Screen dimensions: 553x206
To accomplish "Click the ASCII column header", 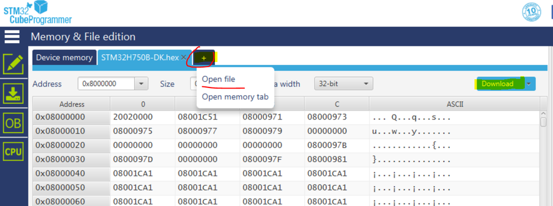I will tap(454, 104).
